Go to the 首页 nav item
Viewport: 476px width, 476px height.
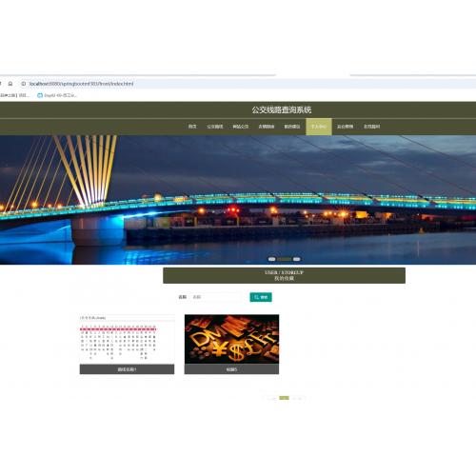192,127
